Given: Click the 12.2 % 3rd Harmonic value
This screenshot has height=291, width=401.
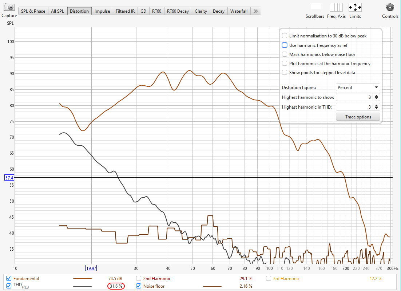Looking at the screenshot, I should (376, 279).
